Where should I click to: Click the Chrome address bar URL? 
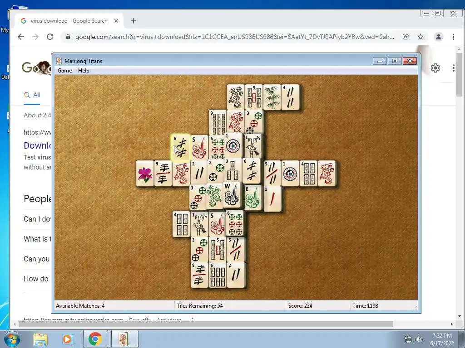(x=235, y=37)
